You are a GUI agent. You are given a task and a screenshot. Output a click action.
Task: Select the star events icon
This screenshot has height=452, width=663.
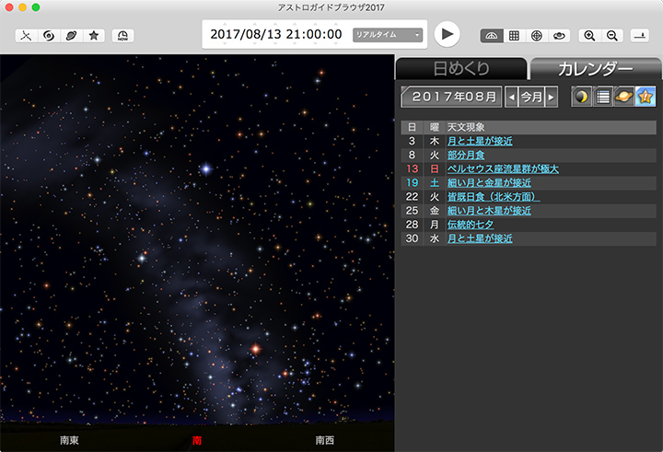pyautogui.click(x=646, y=97)
